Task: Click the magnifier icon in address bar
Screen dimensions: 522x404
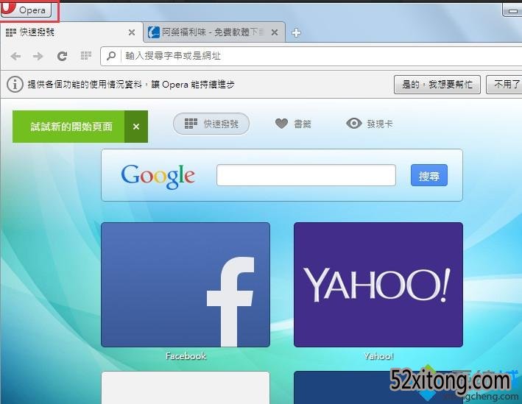Action: tap(111, 56)
